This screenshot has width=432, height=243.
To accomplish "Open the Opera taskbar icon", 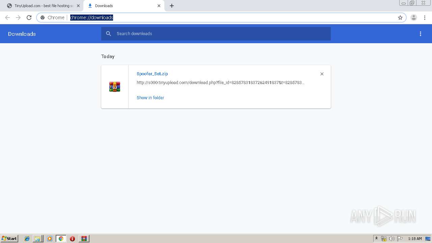I will coord(72,239).
